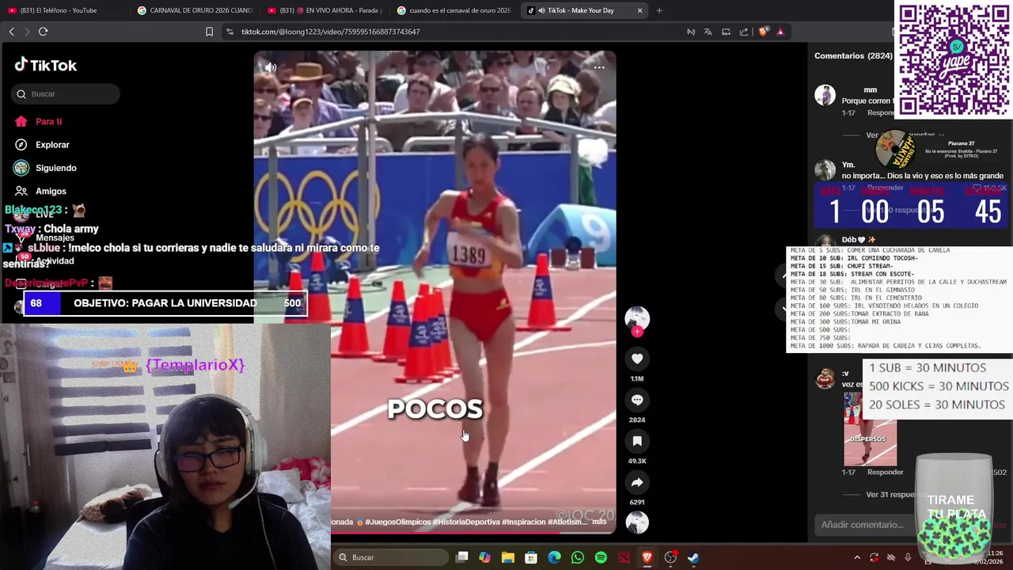This screenshot has height=570, width=1013.
Task: Launch Copilot from the taskbar
Action: pos(484,557)
